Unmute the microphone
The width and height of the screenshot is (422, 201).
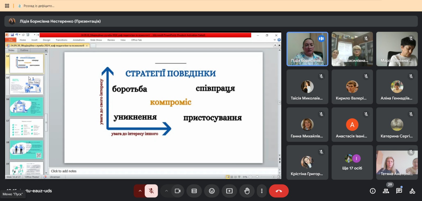pos(151,191)
